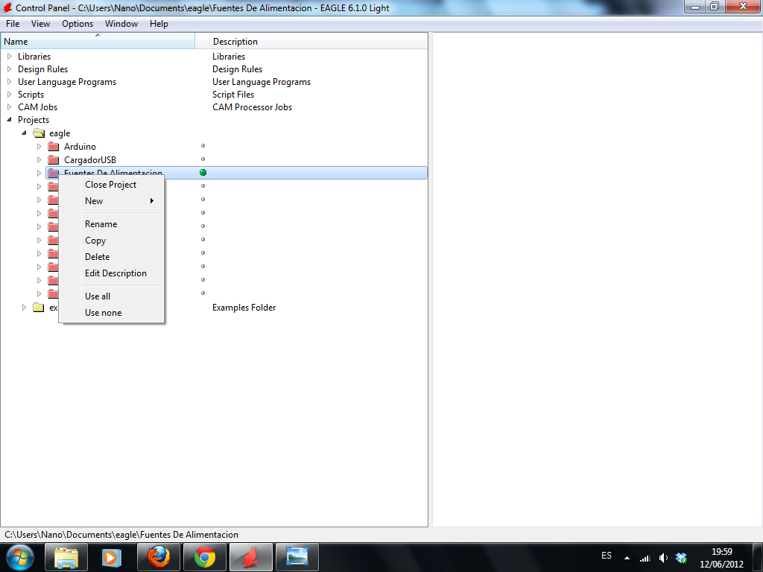Choose Close Project from context menu
763x572 pixels.
(x=110, y=185)
